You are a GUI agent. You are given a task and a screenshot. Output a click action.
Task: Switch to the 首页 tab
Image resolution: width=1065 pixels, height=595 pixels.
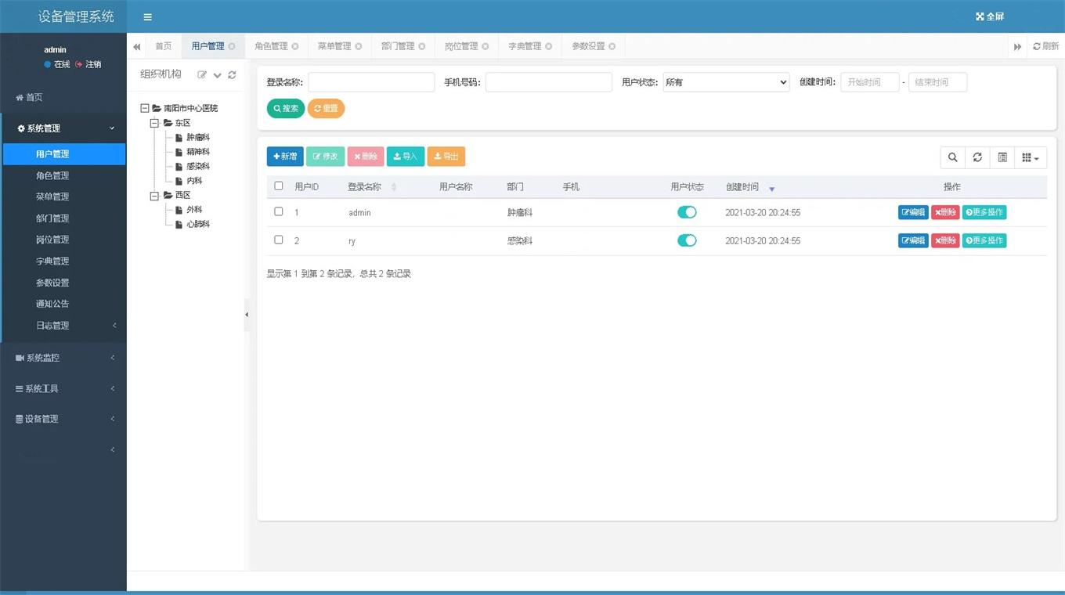pos(163,46)
